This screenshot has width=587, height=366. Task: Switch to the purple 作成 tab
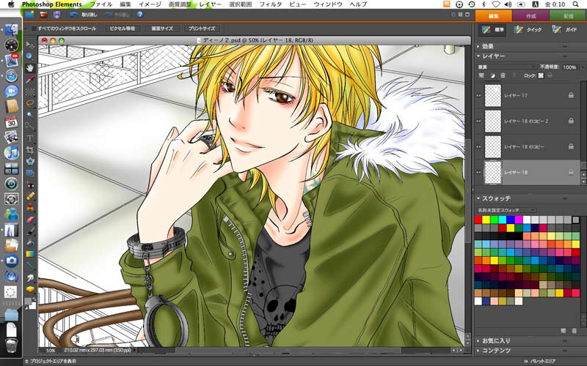(531, 15)
